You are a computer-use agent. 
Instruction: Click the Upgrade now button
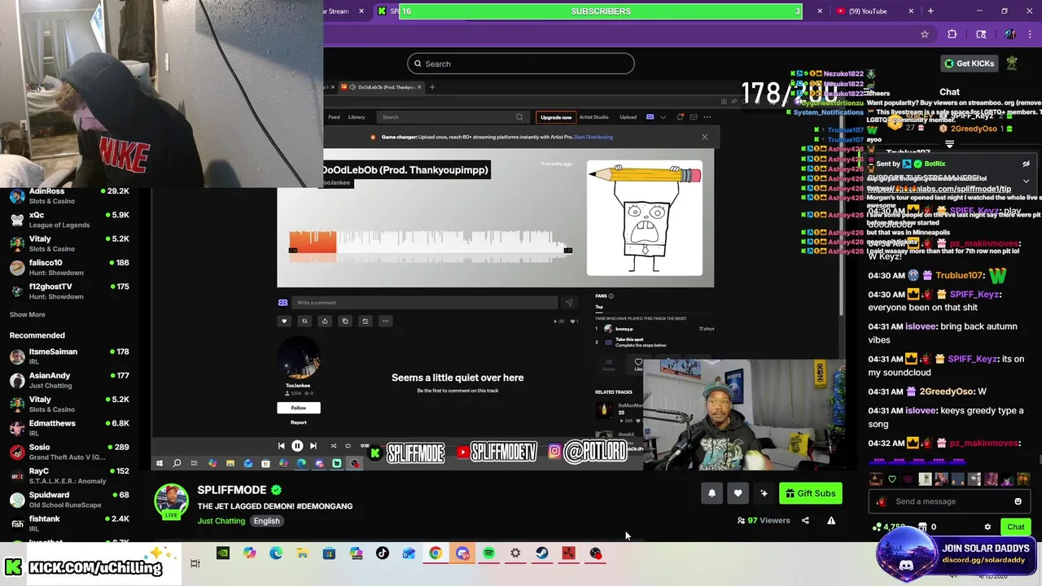(556, 117)
